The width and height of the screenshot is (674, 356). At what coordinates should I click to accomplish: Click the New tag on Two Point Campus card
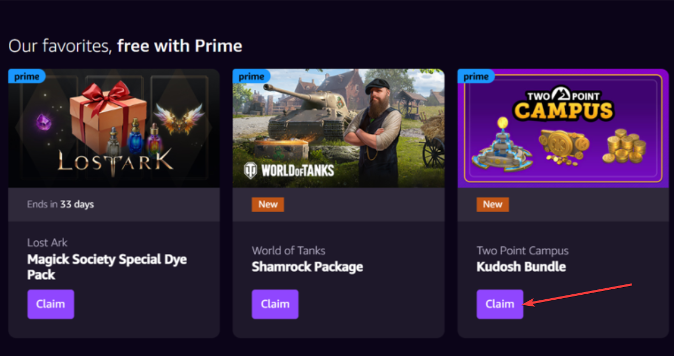pos(493,204)
